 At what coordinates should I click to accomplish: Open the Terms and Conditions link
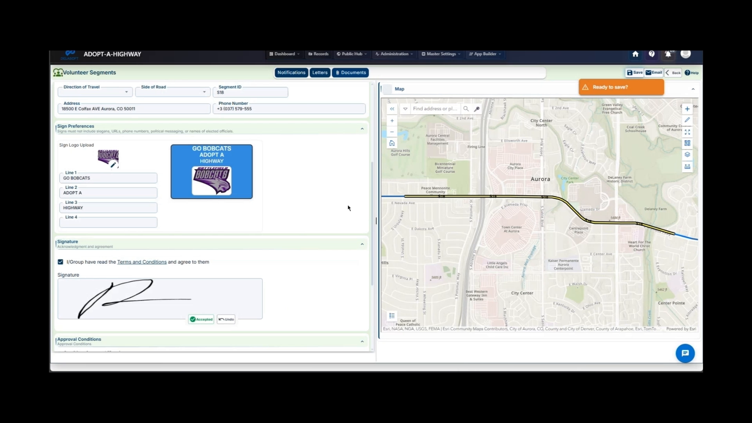[x=142, y=262]
